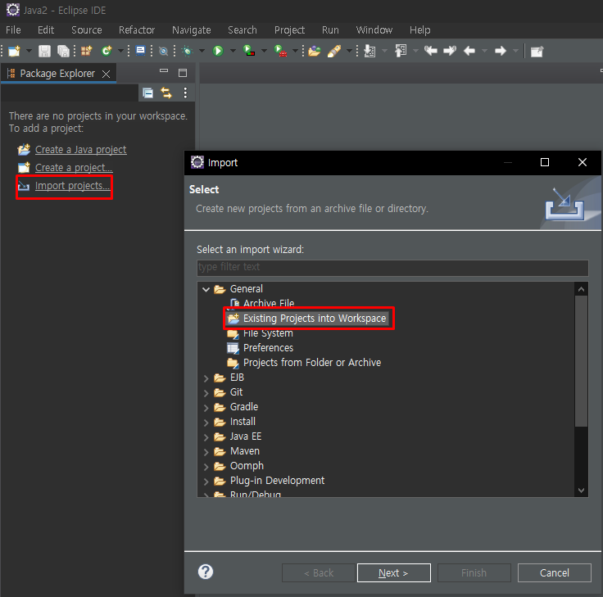The height and width of the screenshot is (597, 603).
Task: Open the Navigate menu
Action: pos(192,30)
